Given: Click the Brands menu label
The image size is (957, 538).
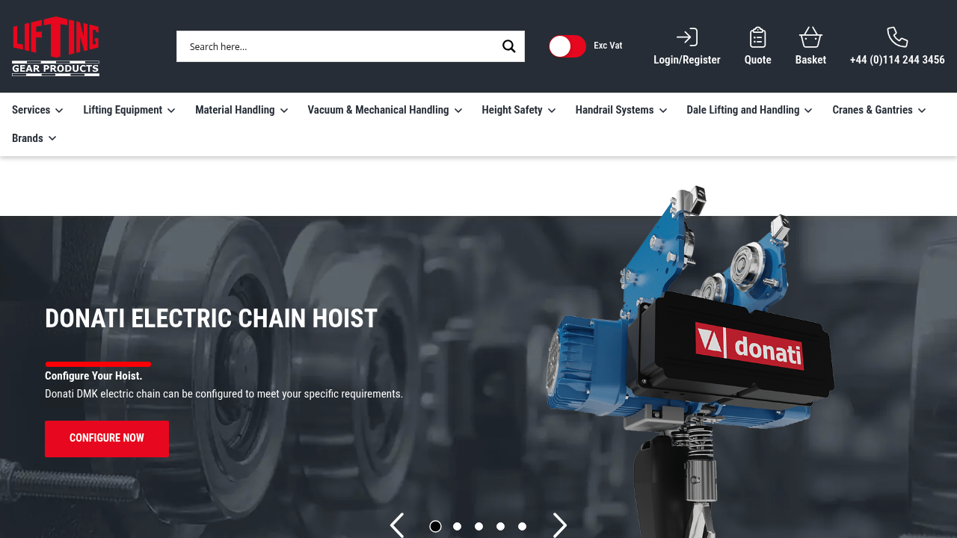Looking at the screenshot, I should coord(28,138).
